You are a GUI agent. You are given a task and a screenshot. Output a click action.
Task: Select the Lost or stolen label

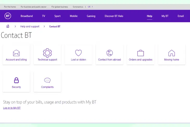click(x=78, y=60)
